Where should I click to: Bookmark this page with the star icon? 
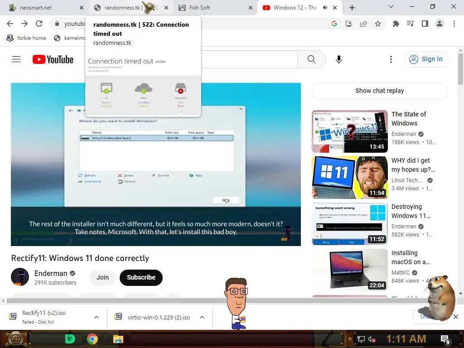(x=378, y=24)
